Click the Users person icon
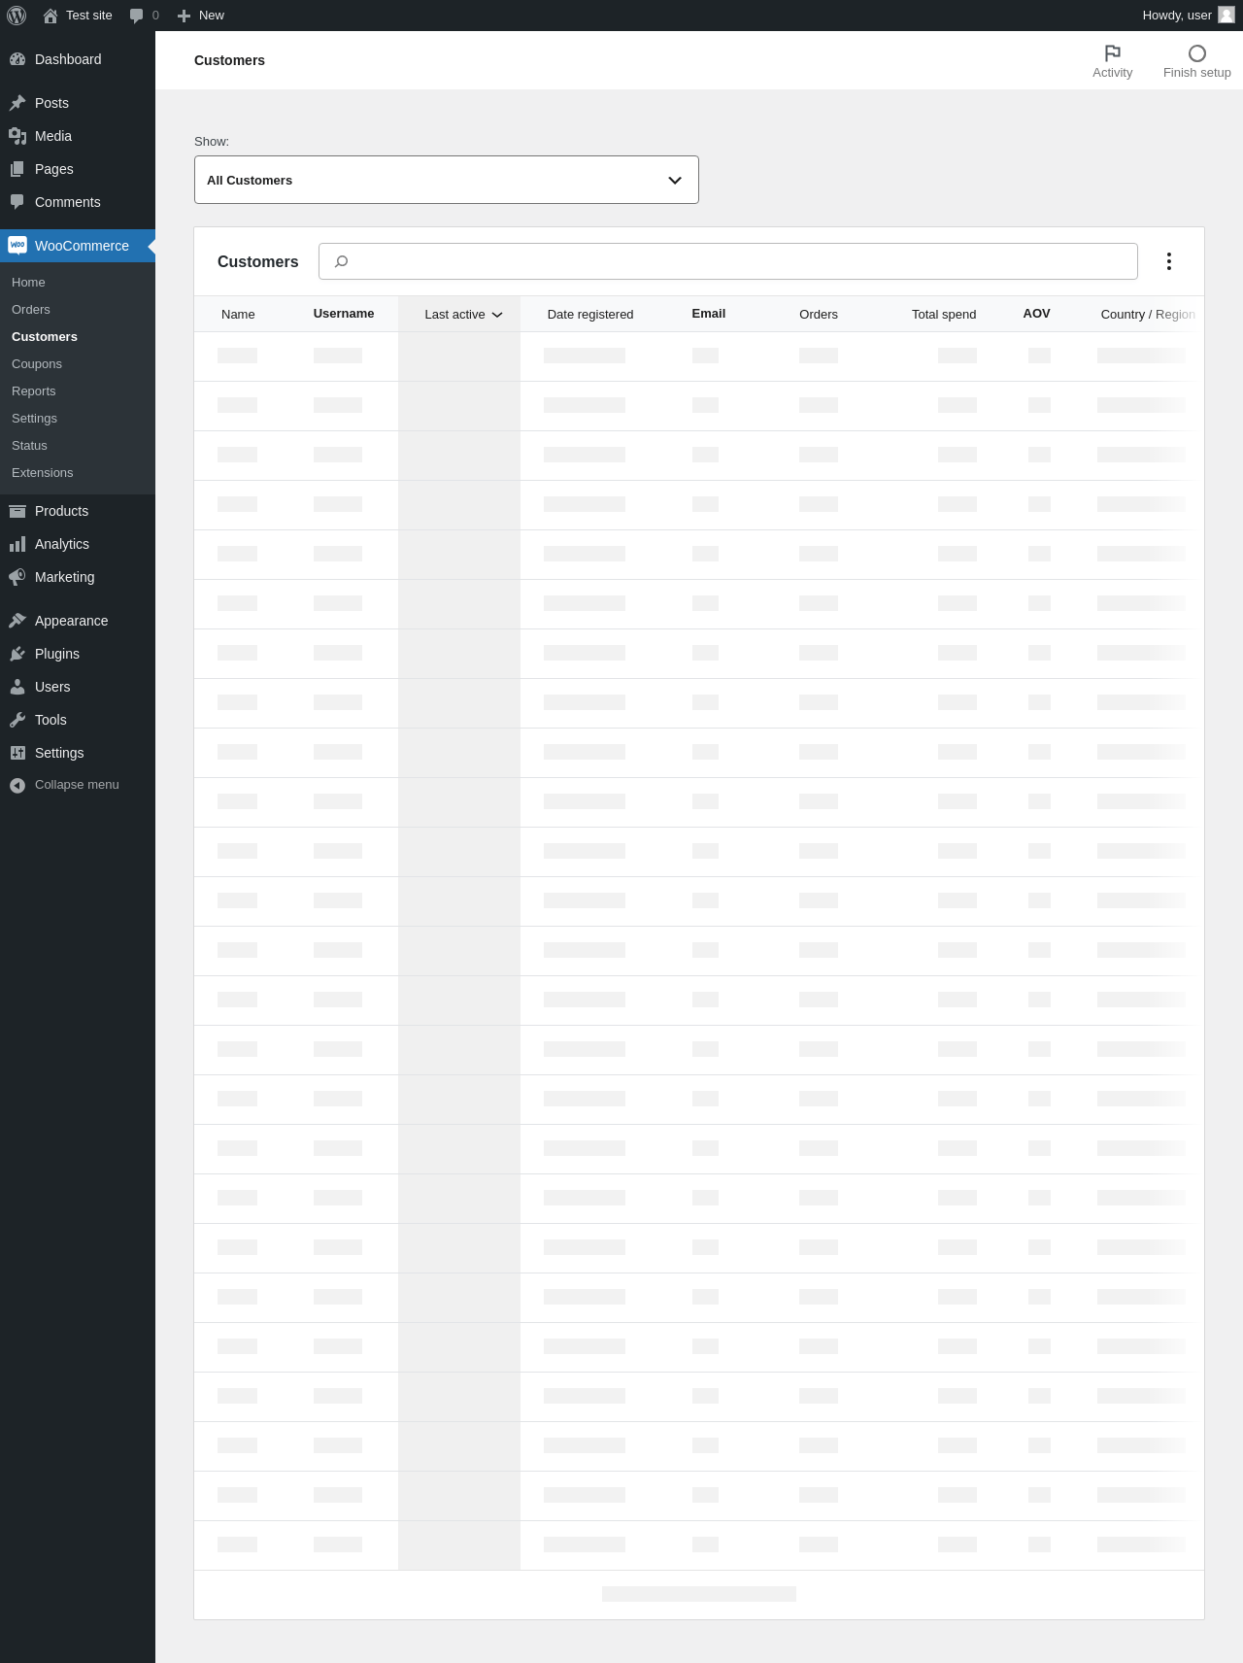 point(17,687)
